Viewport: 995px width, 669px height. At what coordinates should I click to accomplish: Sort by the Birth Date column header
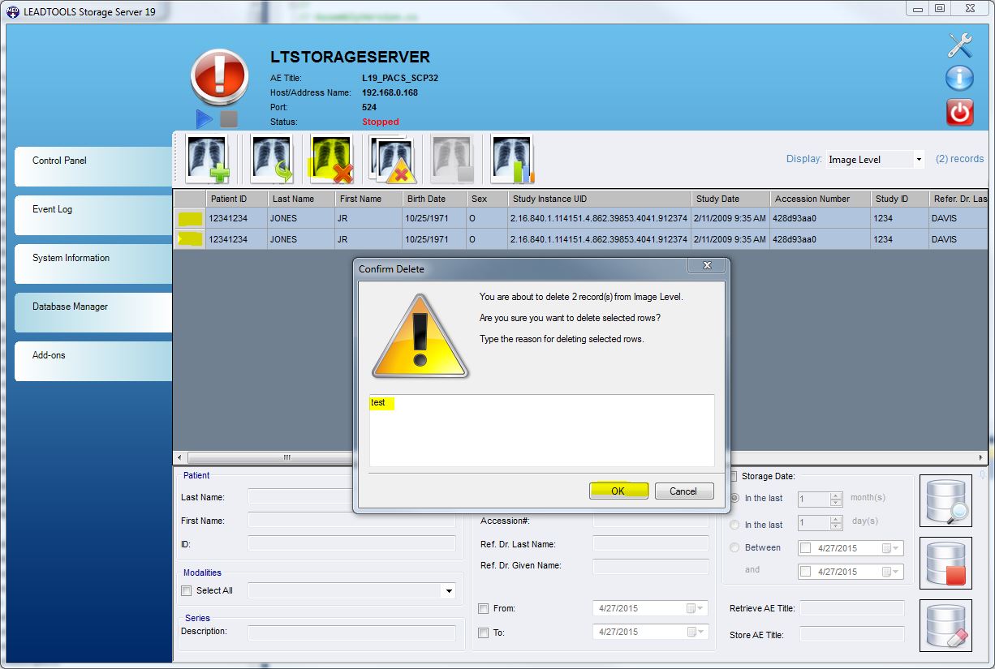[435, 199]
